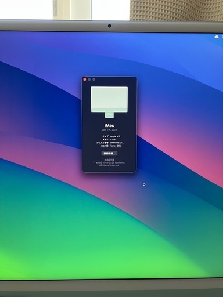
Task: Open the 詳細情報... details button
Action: 109,153
